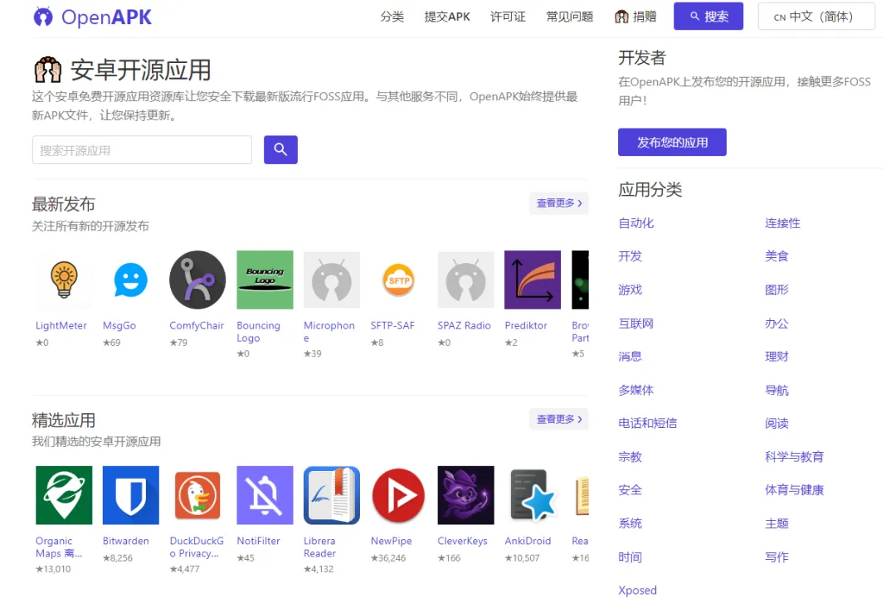This screenshot has height=603, width=896.
Task: Open the NotiFilter bell icon
Action: point(265,495)
